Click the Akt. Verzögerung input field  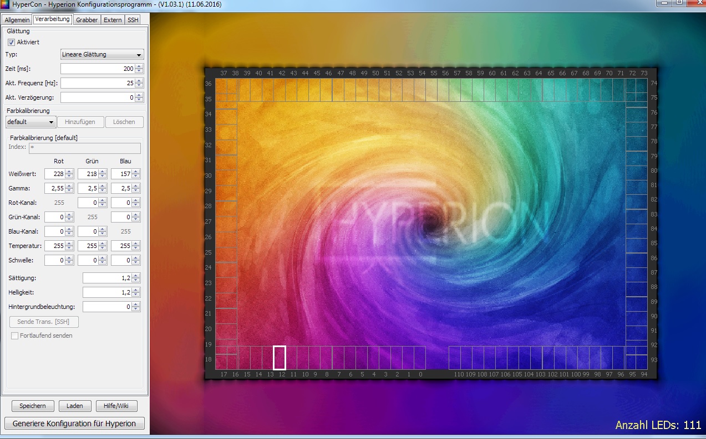click(x=97, y=97)
